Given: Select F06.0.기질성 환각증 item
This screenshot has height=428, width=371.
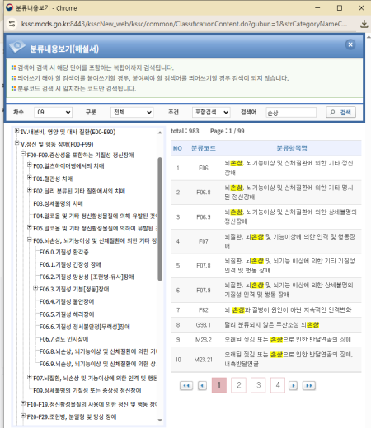Looking at the screenshot, I should (63, 252).
